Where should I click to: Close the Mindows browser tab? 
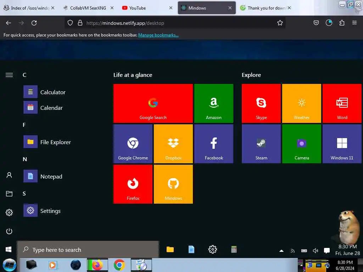230,8
